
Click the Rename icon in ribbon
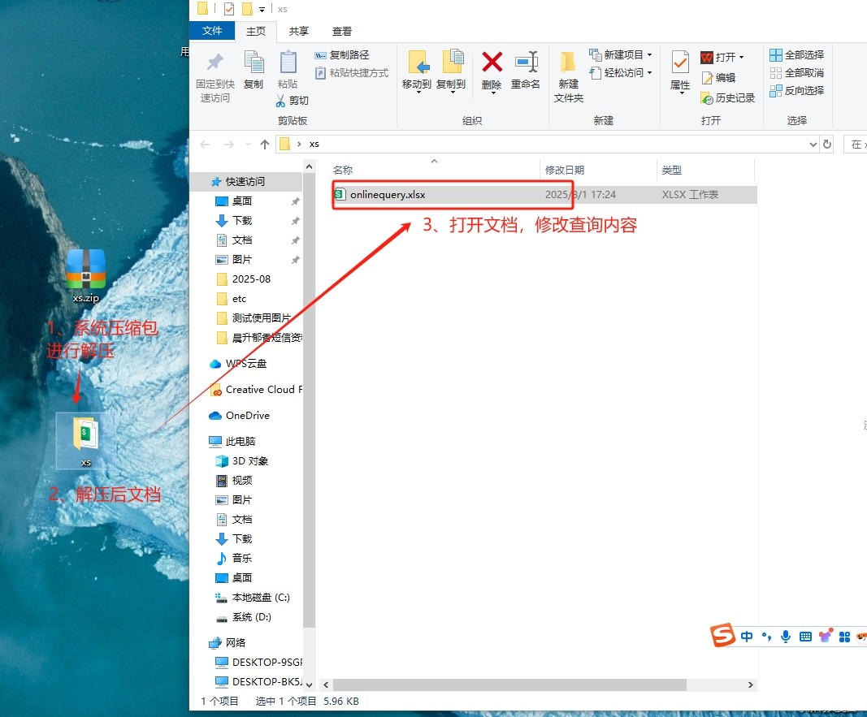pos(526,63)
